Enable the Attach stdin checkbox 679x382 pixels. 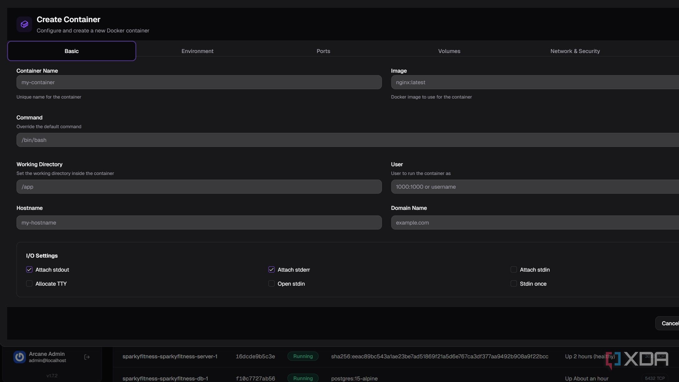[514, 269]
